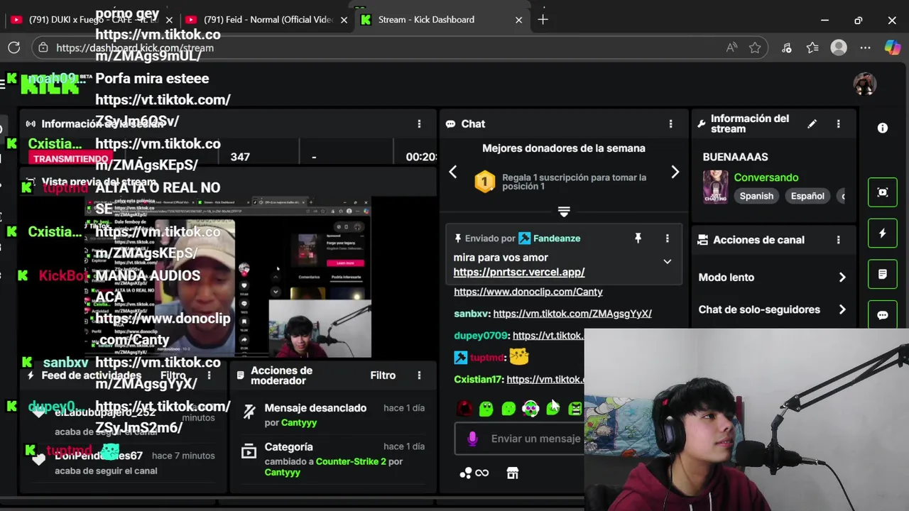Open browser favorites list icon

(x=812, y=48)
